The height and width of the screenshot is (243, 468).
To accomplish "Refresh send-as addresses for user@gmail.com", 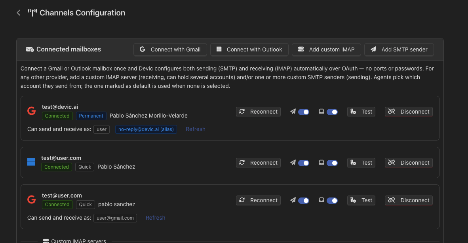I will 156,218.
